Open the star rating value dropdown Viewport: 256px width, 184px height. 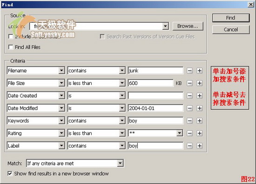[x=180, y=133]
